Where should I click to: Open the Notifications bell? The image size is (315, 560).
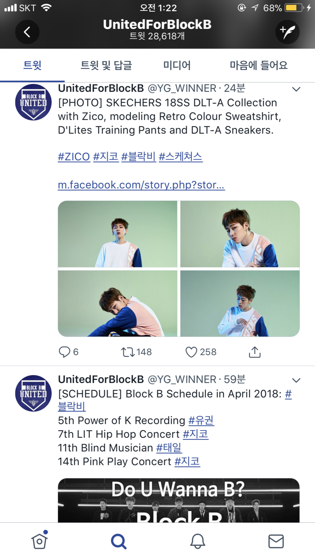(197, 541)
